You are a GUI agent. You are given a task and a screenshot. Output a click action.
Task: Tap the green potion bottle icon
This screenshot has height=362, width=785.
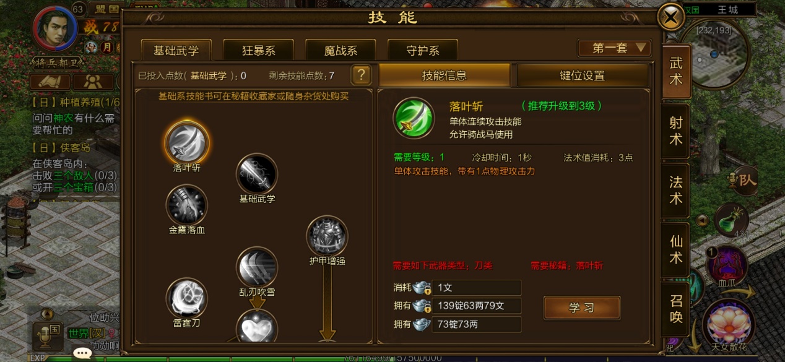click(731, 220)
